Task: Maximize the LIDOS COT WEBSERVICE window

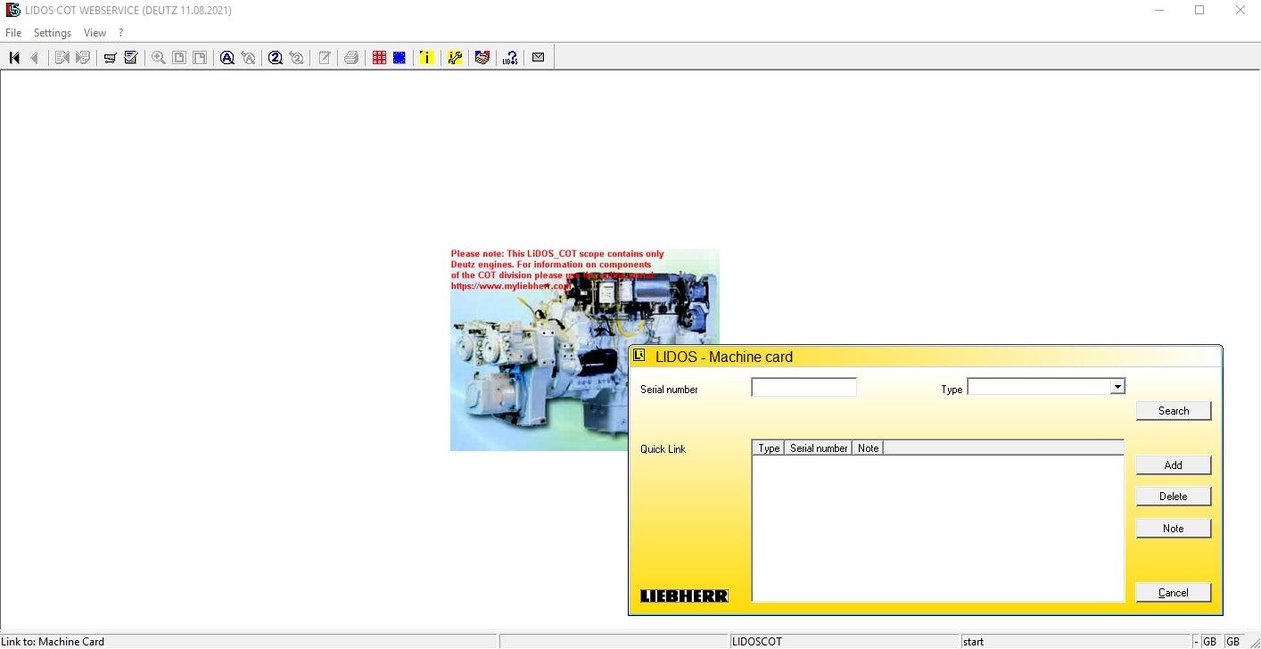Action: 1199,11
